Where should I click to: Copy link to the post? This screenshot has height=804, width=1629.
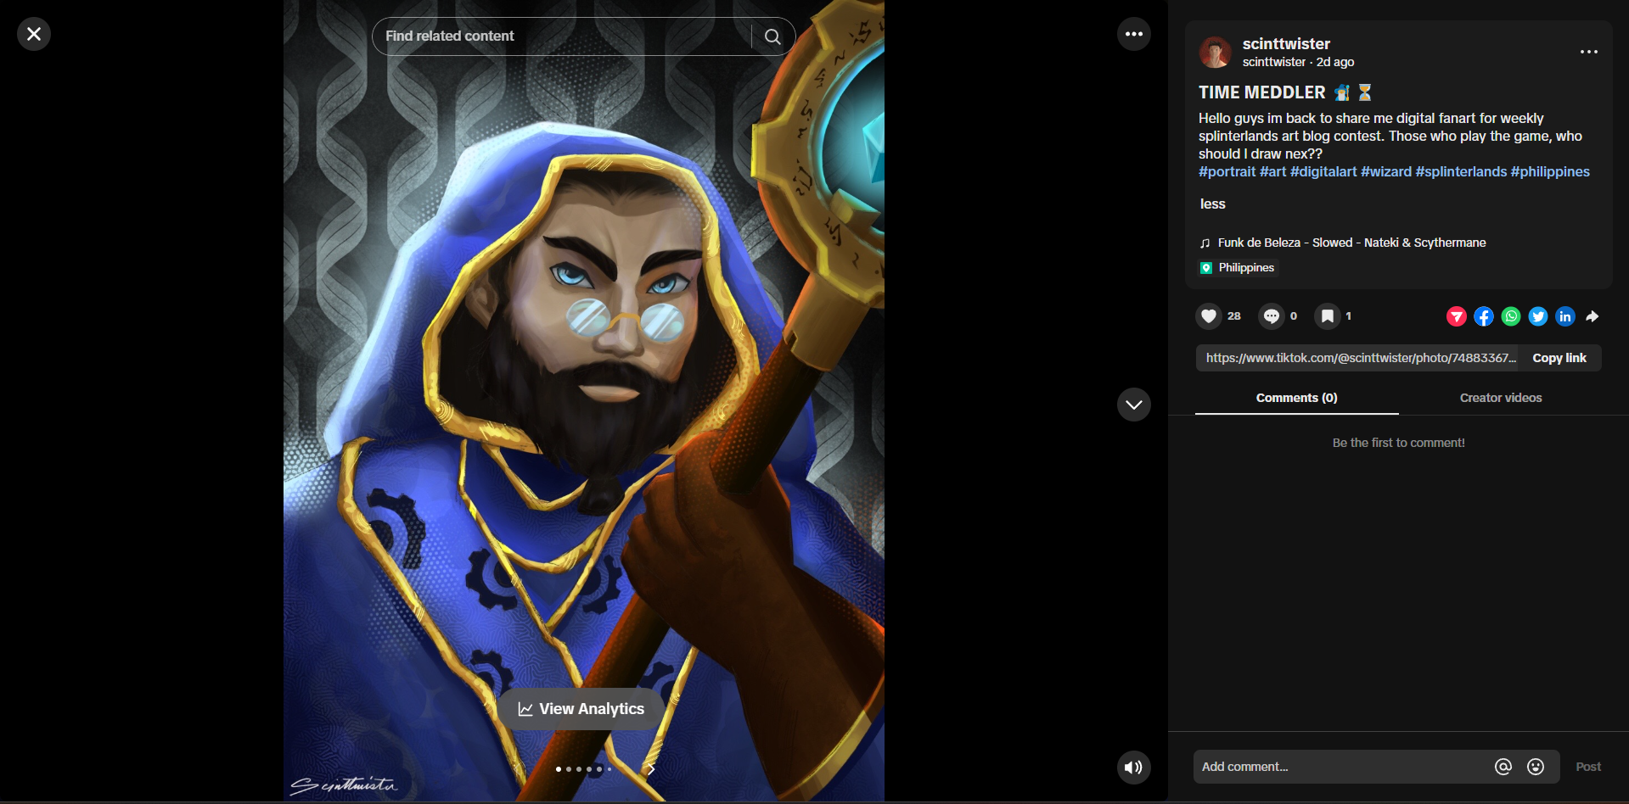tap(1559, 358)
